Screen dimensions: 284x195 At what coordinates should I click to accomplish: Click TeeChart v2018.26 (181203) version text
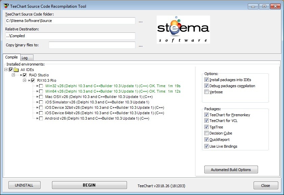[x=161, y=186]
